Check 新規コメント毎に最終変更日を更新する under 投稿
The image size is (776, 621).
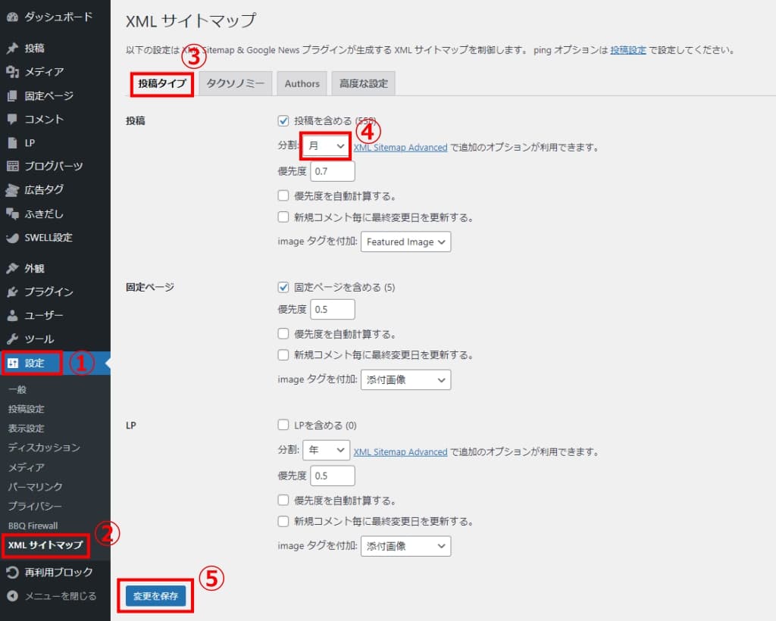coord(283,217)
